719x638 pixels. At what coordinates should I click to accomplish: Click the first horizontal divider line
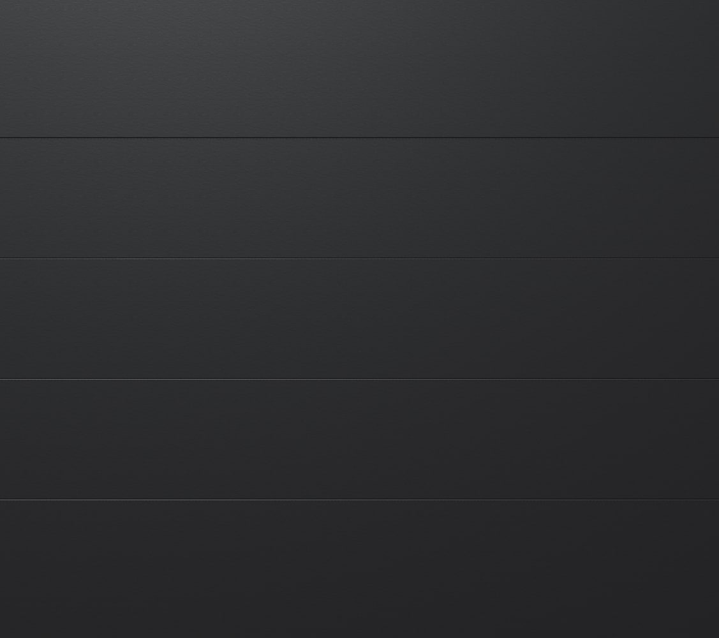coord(360,137)
